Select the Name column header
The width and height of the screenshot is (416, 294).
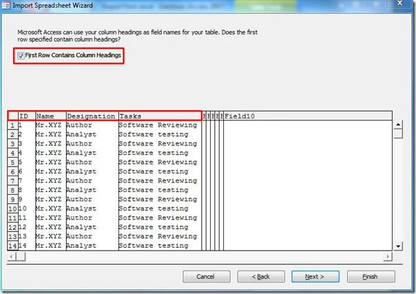(51, 116)
